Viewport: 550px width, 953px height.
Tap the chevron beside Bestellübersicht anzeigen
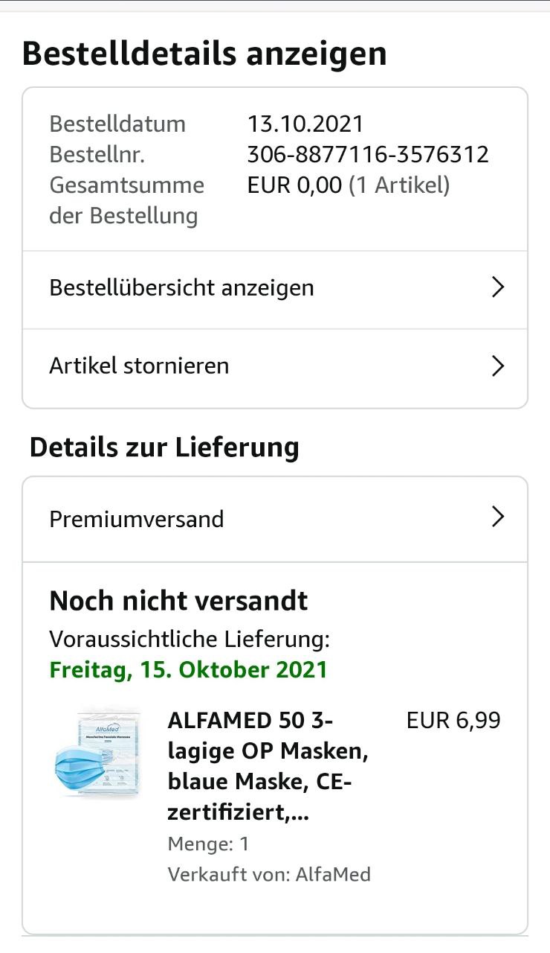click(499, 287)
